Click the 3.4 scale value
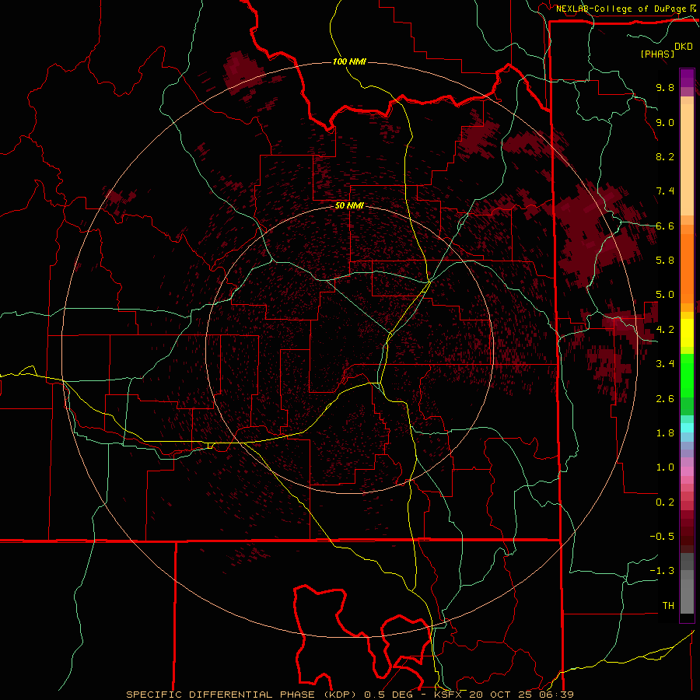 (665, 364)
